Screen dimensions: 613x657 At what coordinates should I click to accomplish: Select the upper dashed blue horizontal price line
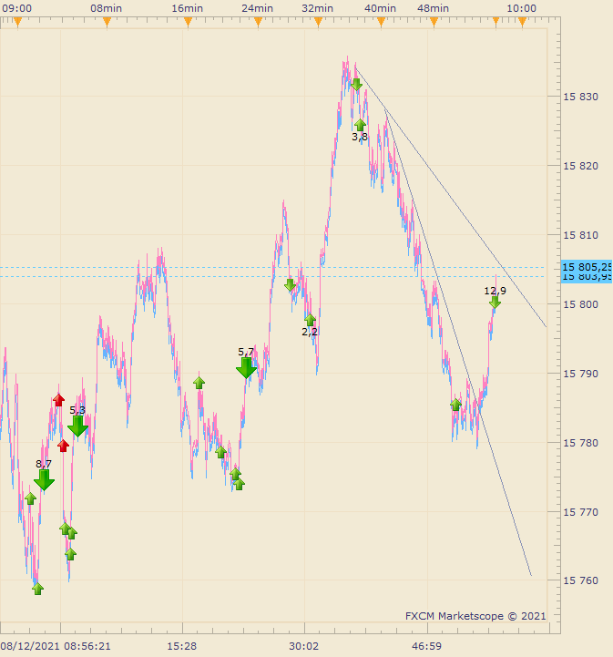coord(272,267)
